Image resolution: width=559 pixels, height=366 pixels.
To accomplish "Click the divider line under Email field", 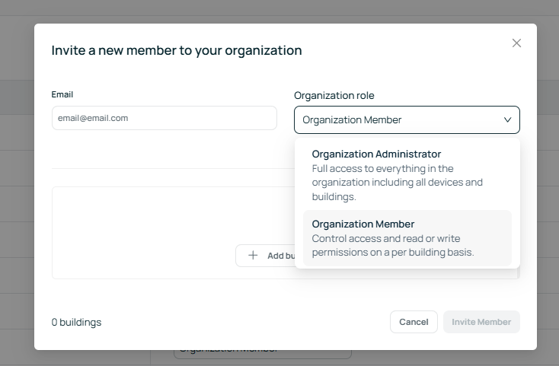I will point(168,168).
